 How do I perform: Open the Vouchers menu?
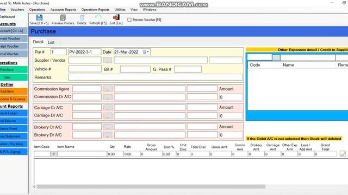coord(17,10)
